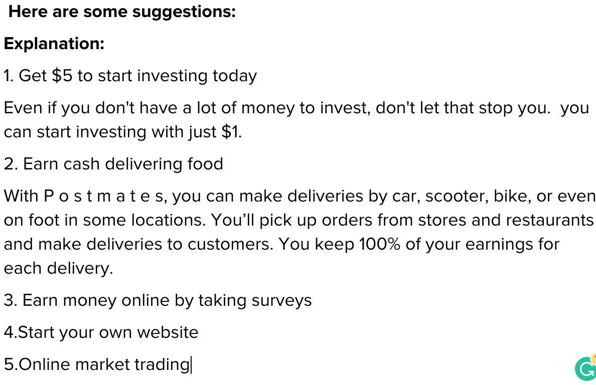Click the word 'Postmates' in the paragraph

(x=104, y=197)
